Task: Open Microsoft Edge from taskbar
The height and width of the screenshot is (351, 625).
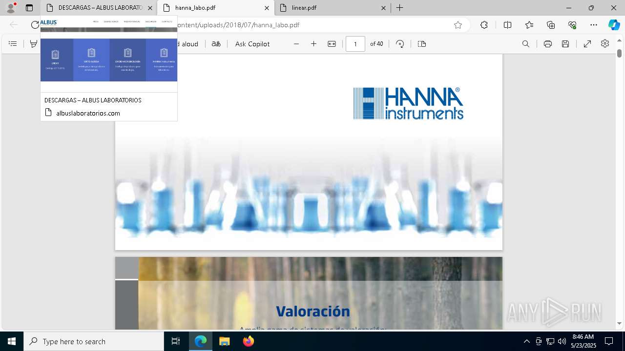Action: coord(201,341)
